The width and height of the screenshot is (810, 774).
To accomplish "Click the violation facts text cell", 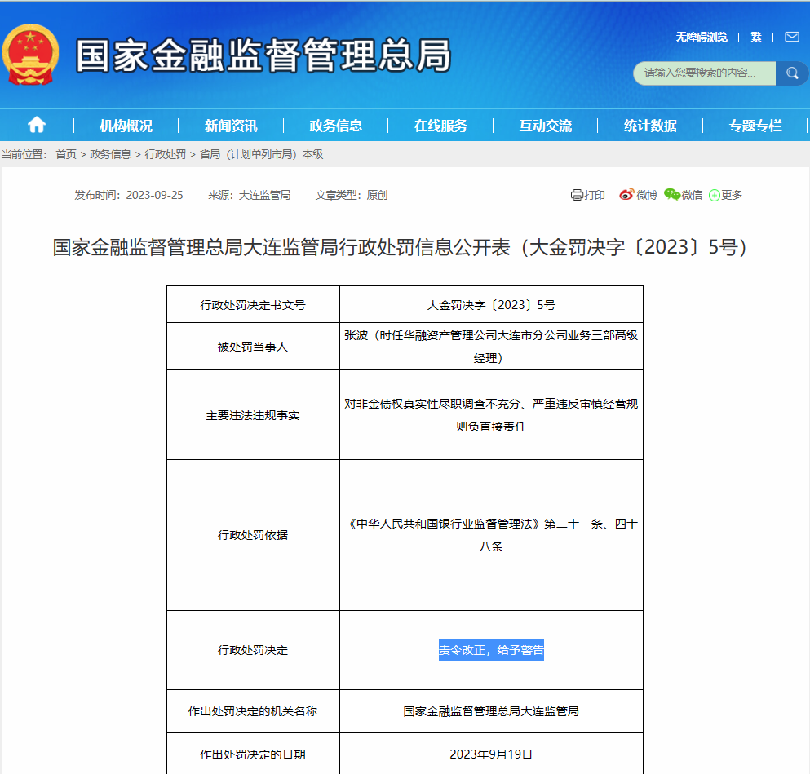I will [491, 415].
